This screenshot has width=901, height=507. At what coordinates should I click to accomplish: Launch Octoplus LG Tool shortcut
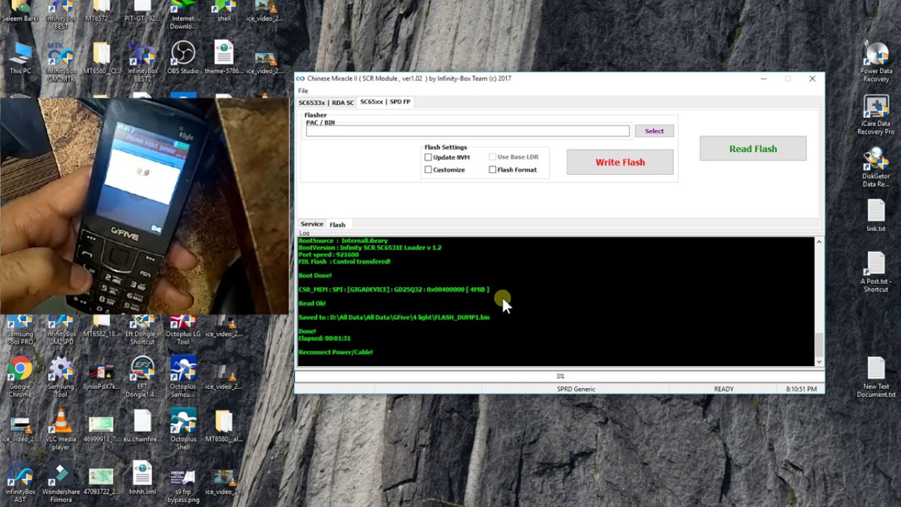click(x=183, y=330)
